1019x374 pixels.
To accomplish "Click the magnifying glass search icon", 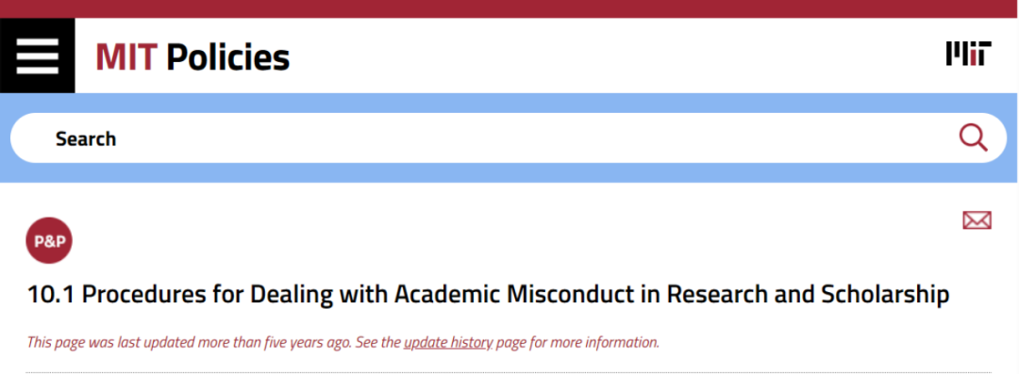I will tap(973, 138).
